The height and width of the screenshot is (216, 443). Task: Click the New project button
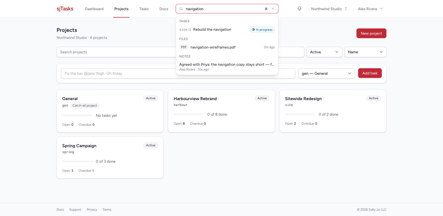coord(371,33)
